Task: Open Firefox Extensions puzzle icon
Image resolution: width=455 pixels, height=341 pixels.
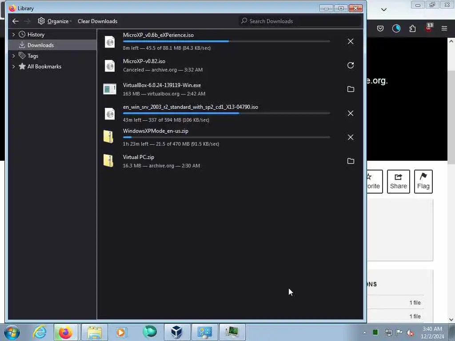Action: click(x=412, y=28)
